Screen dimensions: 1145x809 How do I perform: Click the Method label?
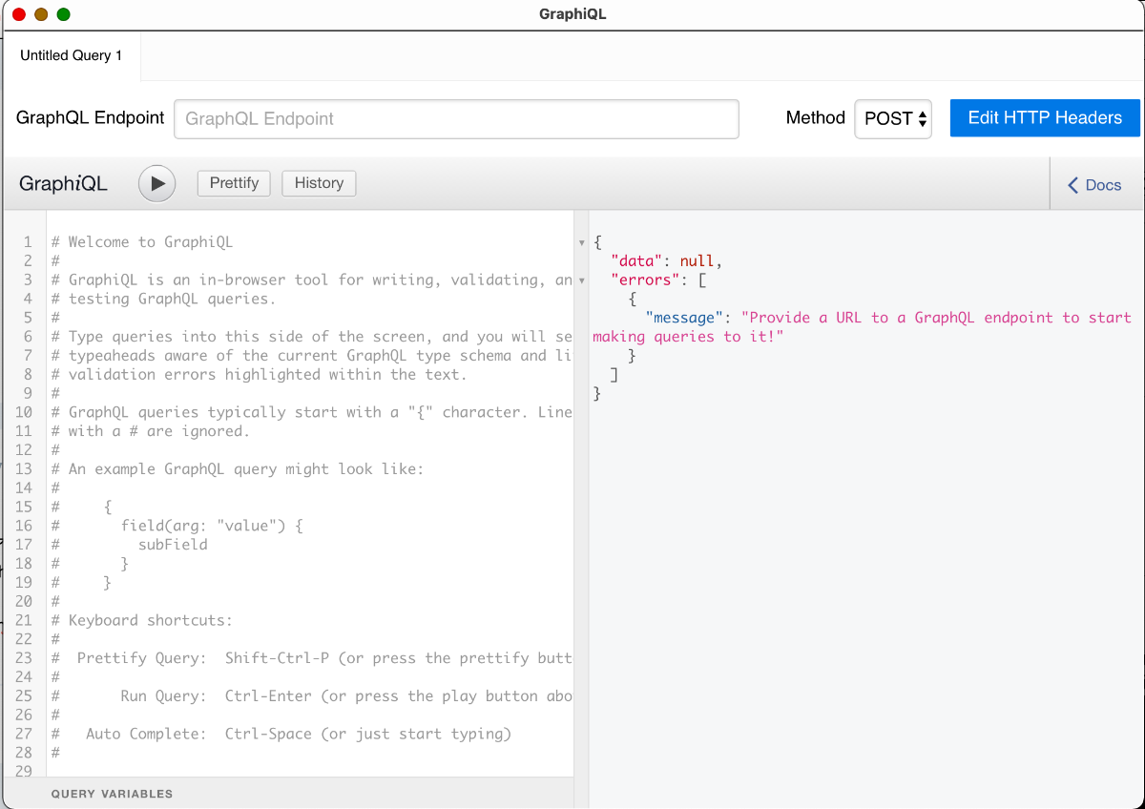click(816, 118)
